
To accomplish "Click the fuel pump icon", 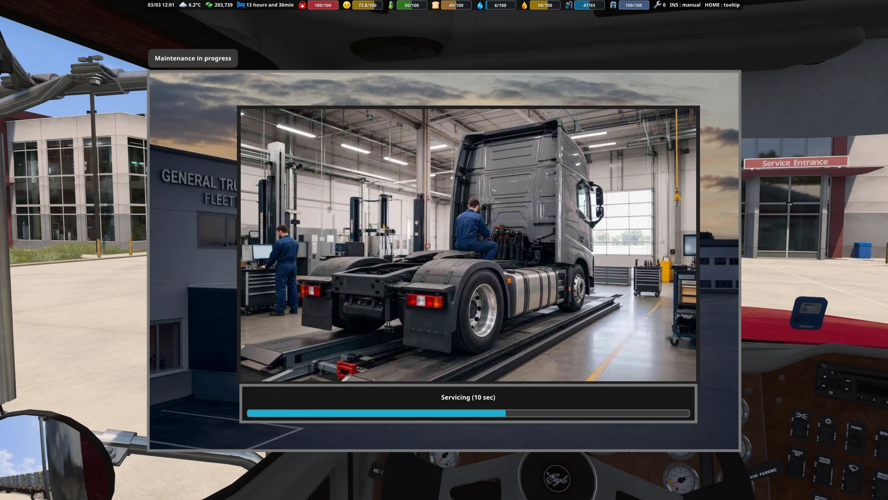I will tap(568, 5).
